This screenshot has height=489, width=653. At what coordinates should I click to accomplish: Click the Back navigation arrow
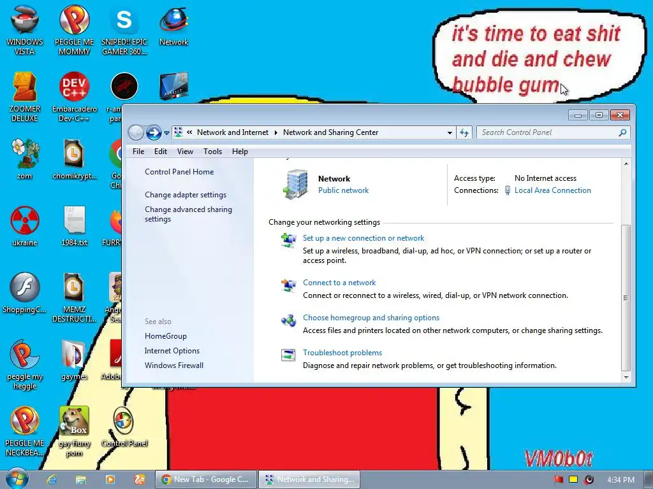[136, 132]
